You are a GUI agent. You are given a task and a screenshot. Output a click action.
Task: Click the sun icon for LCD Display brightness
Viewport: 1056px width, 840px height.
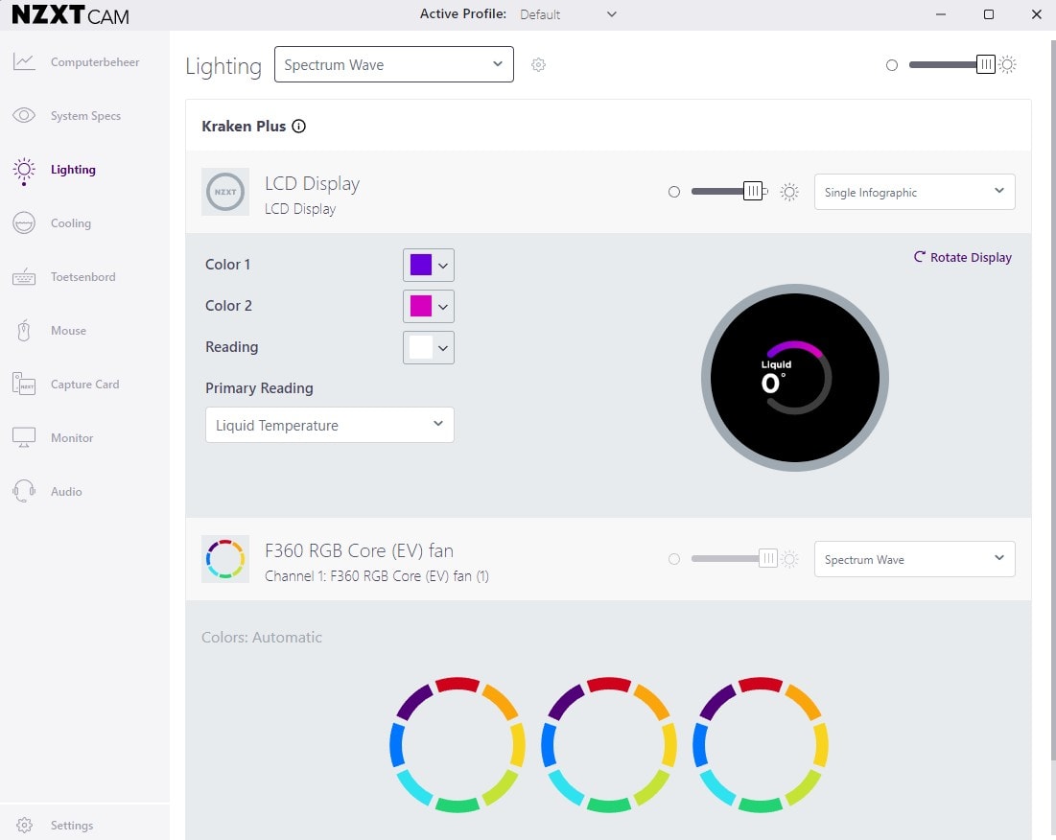tap(789, 192)
